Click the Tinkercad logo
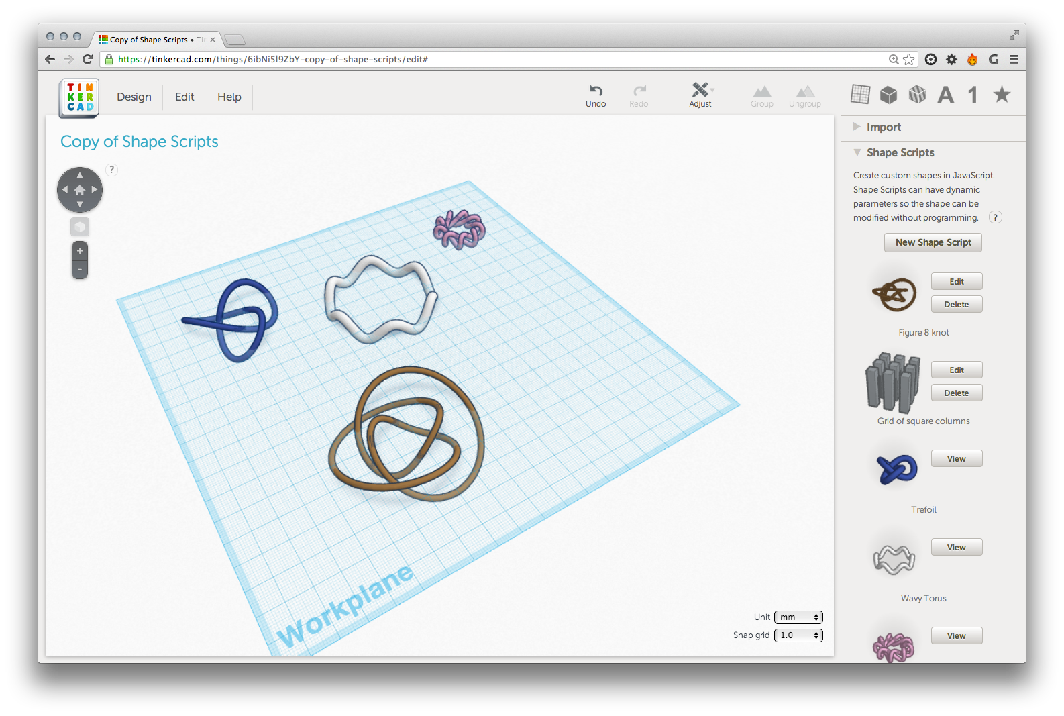The width and height of the screenshot is (1064, 716). click(x=79, y=98)
